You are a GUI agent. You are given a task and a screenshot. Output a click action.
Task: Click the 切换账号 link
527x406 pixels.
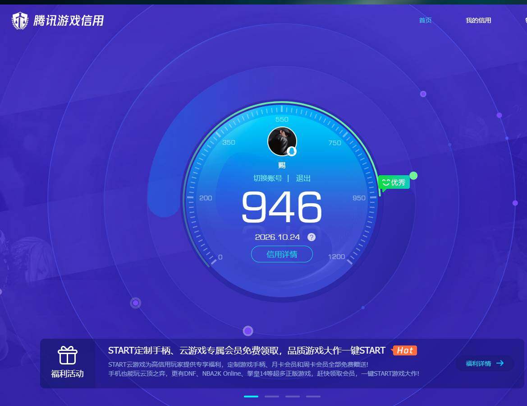pyautogui.click(x=267, y=178)
